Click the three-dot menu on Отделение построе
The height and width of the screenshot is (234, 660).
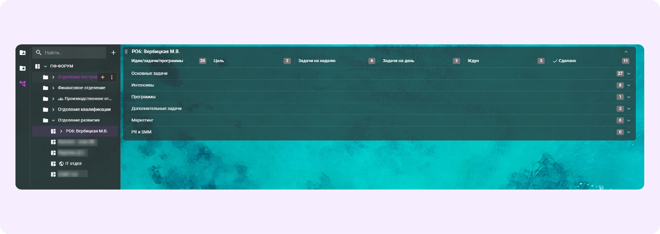[112, 77]
